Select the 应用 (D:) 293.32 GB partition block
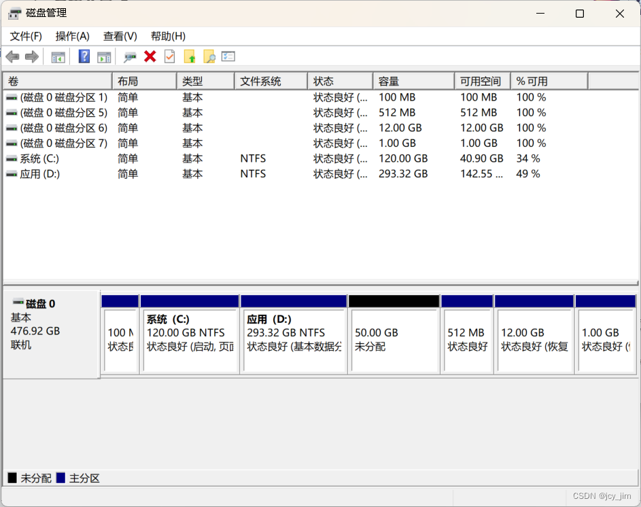Image resolution: width=641 pixels, height=507 pixels. click(294, 334)
